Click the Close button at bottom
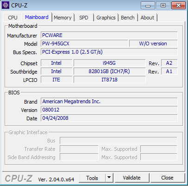 (167, 178)
